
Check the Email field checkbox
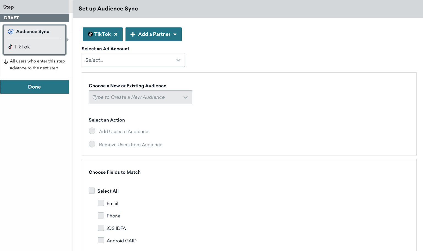[101, 203]
